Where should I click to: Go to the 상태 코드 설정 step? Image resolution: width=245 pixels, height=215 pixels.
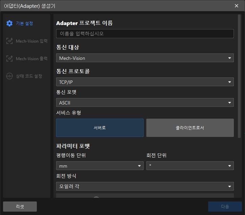pos(29,76)
